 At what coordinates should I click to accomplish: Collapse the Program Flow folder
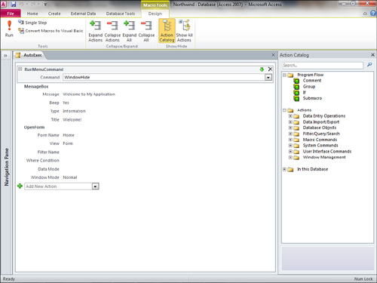(284, 75)
